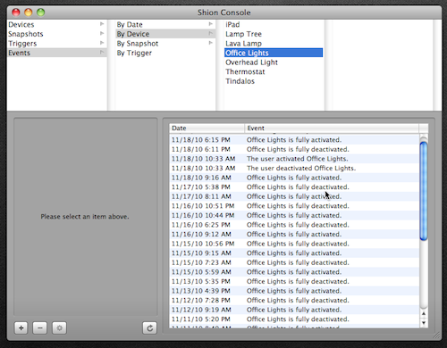This screenshot has height=348, width=447.
Task: Open the gear action button
Action: point(59,328)
